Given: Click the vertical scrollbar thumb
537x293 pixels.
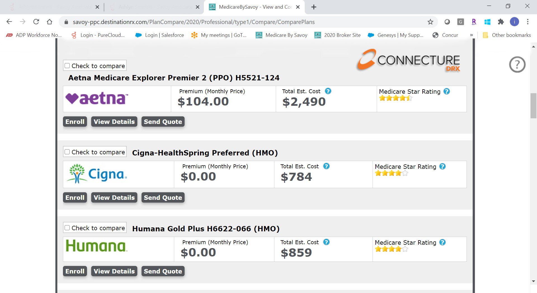Looking at the screenshot, I should click(x=533, y=106).
